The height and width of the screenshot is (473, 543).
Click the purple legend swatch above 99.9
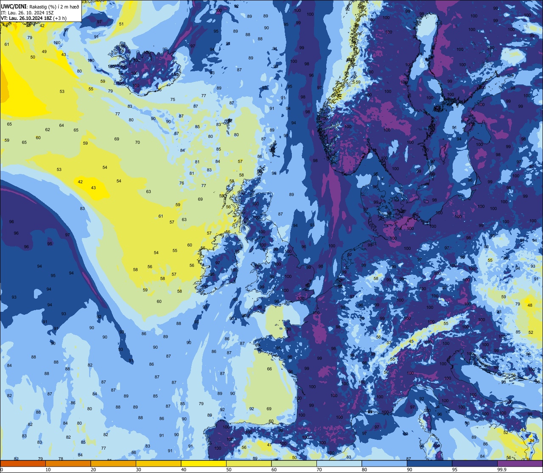pos(520,463)
